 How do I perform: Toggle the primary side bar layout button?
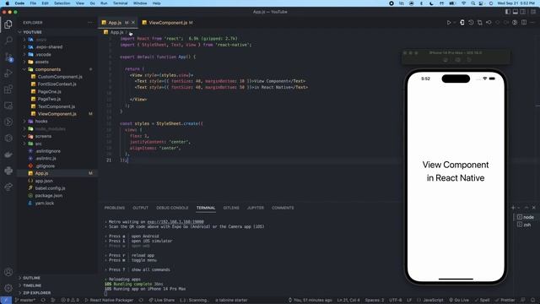(508, 12)
